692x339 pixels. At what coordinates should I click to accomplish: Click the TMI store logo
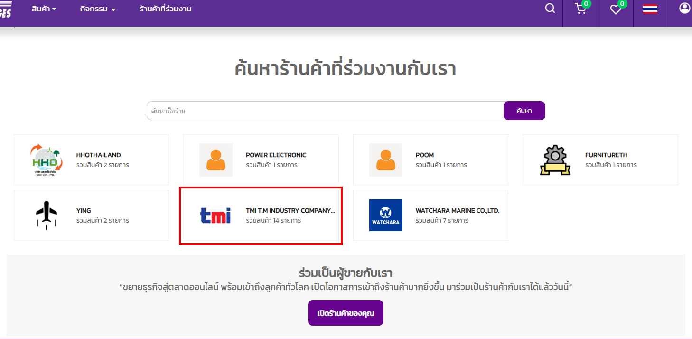215,216
